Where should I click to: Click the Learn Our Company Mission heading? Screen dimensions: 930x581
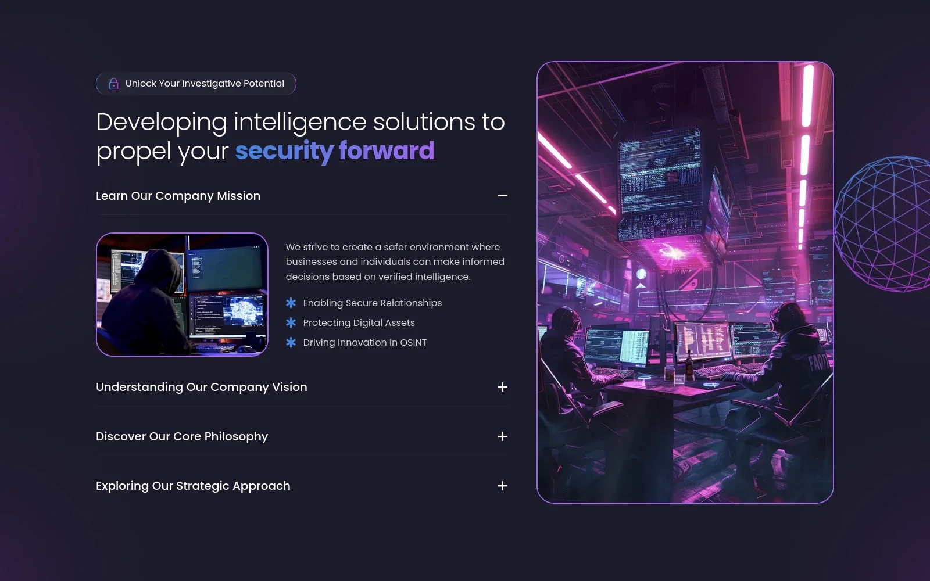click(178, 196)
